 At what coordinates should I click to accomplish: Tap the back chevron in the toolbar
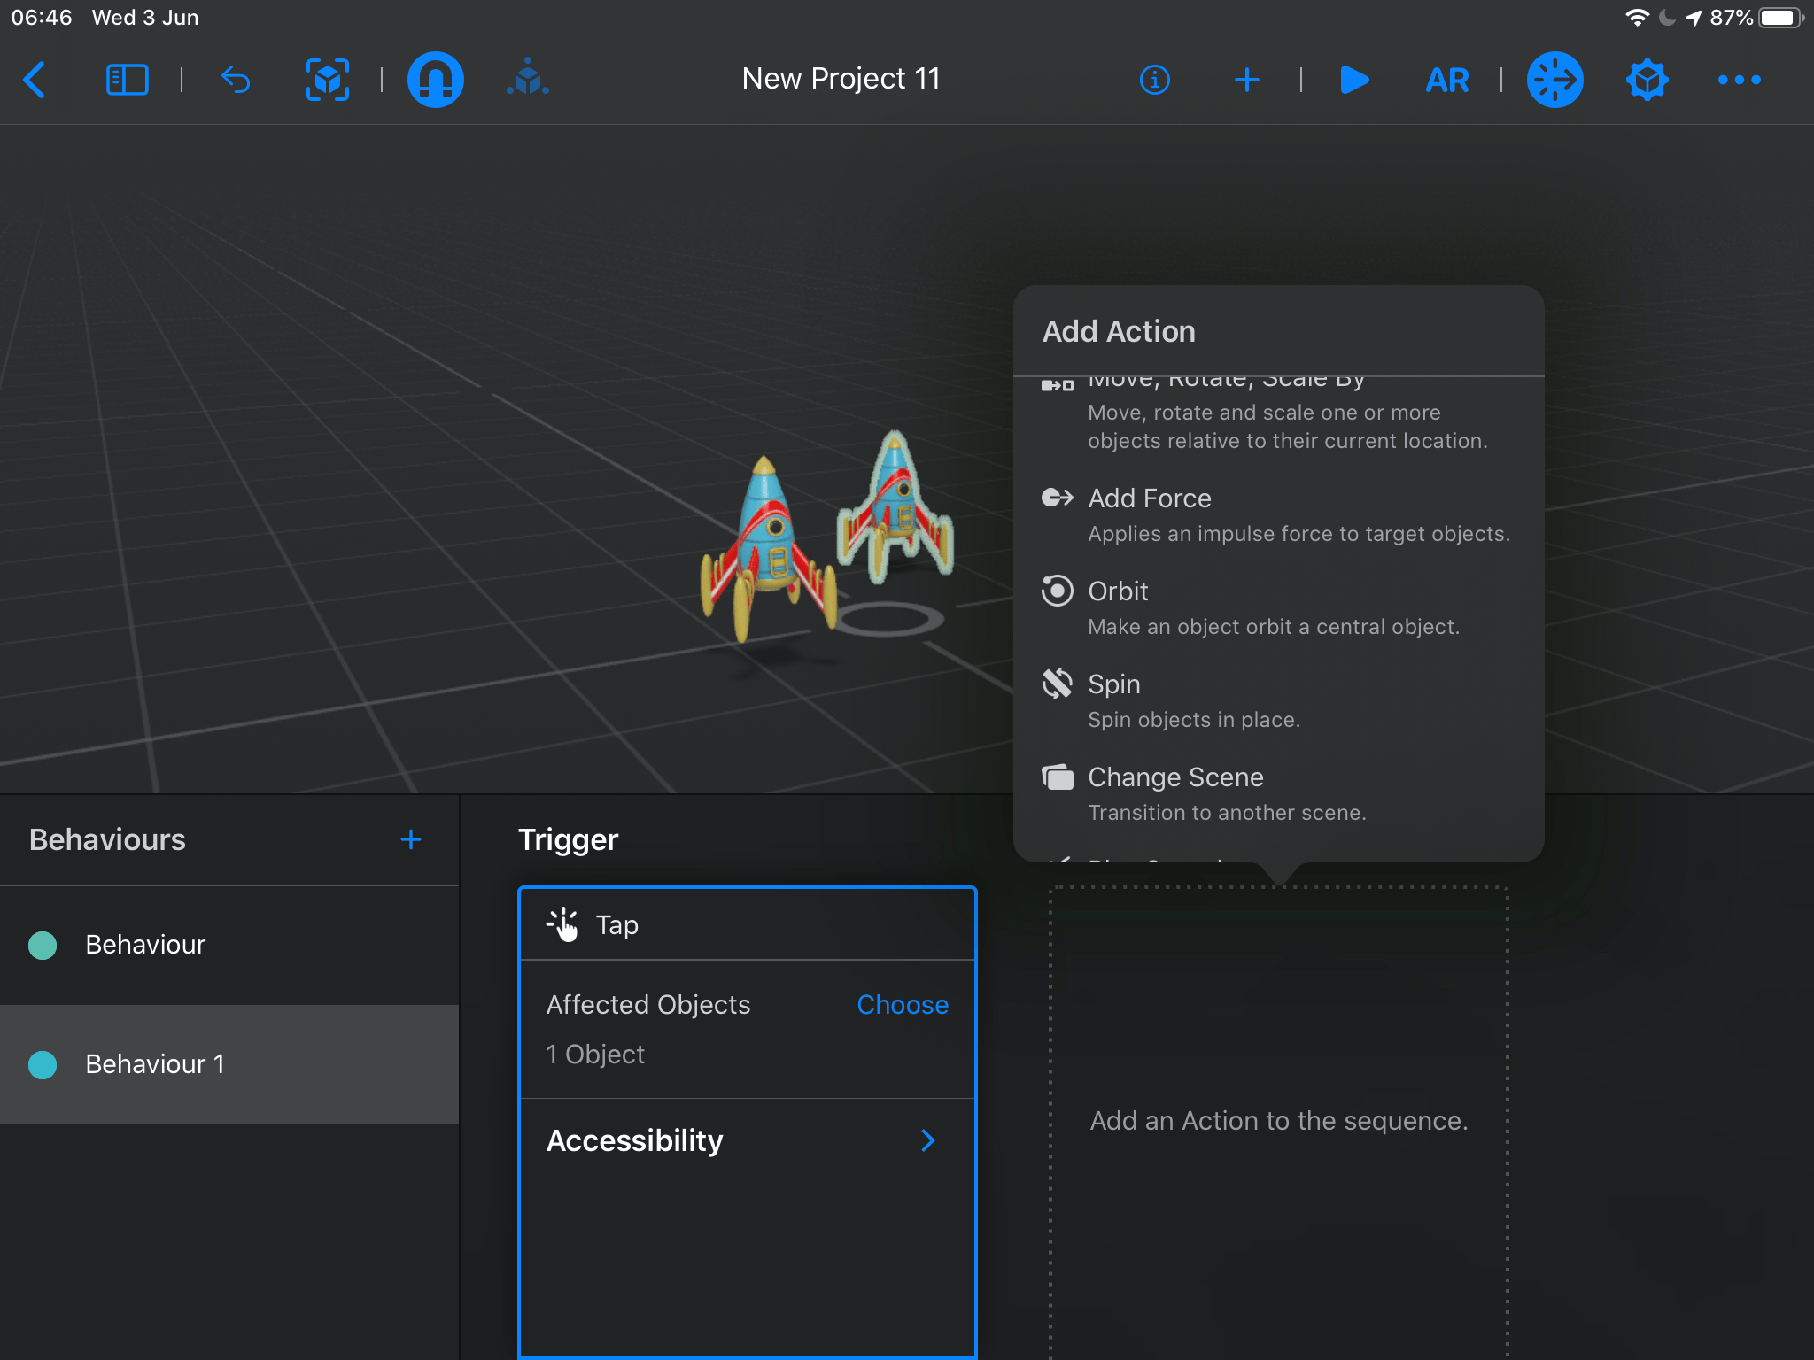point(35,80)
